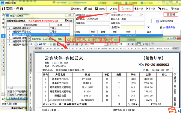
Task: Click the 传真号码 input field
Action: click(x=97, y=23)
